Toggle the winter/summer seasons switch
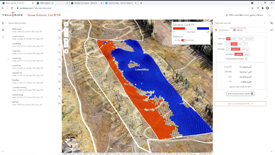The width and height of the screenshot is (275, 155). click(x=184, y=40)
